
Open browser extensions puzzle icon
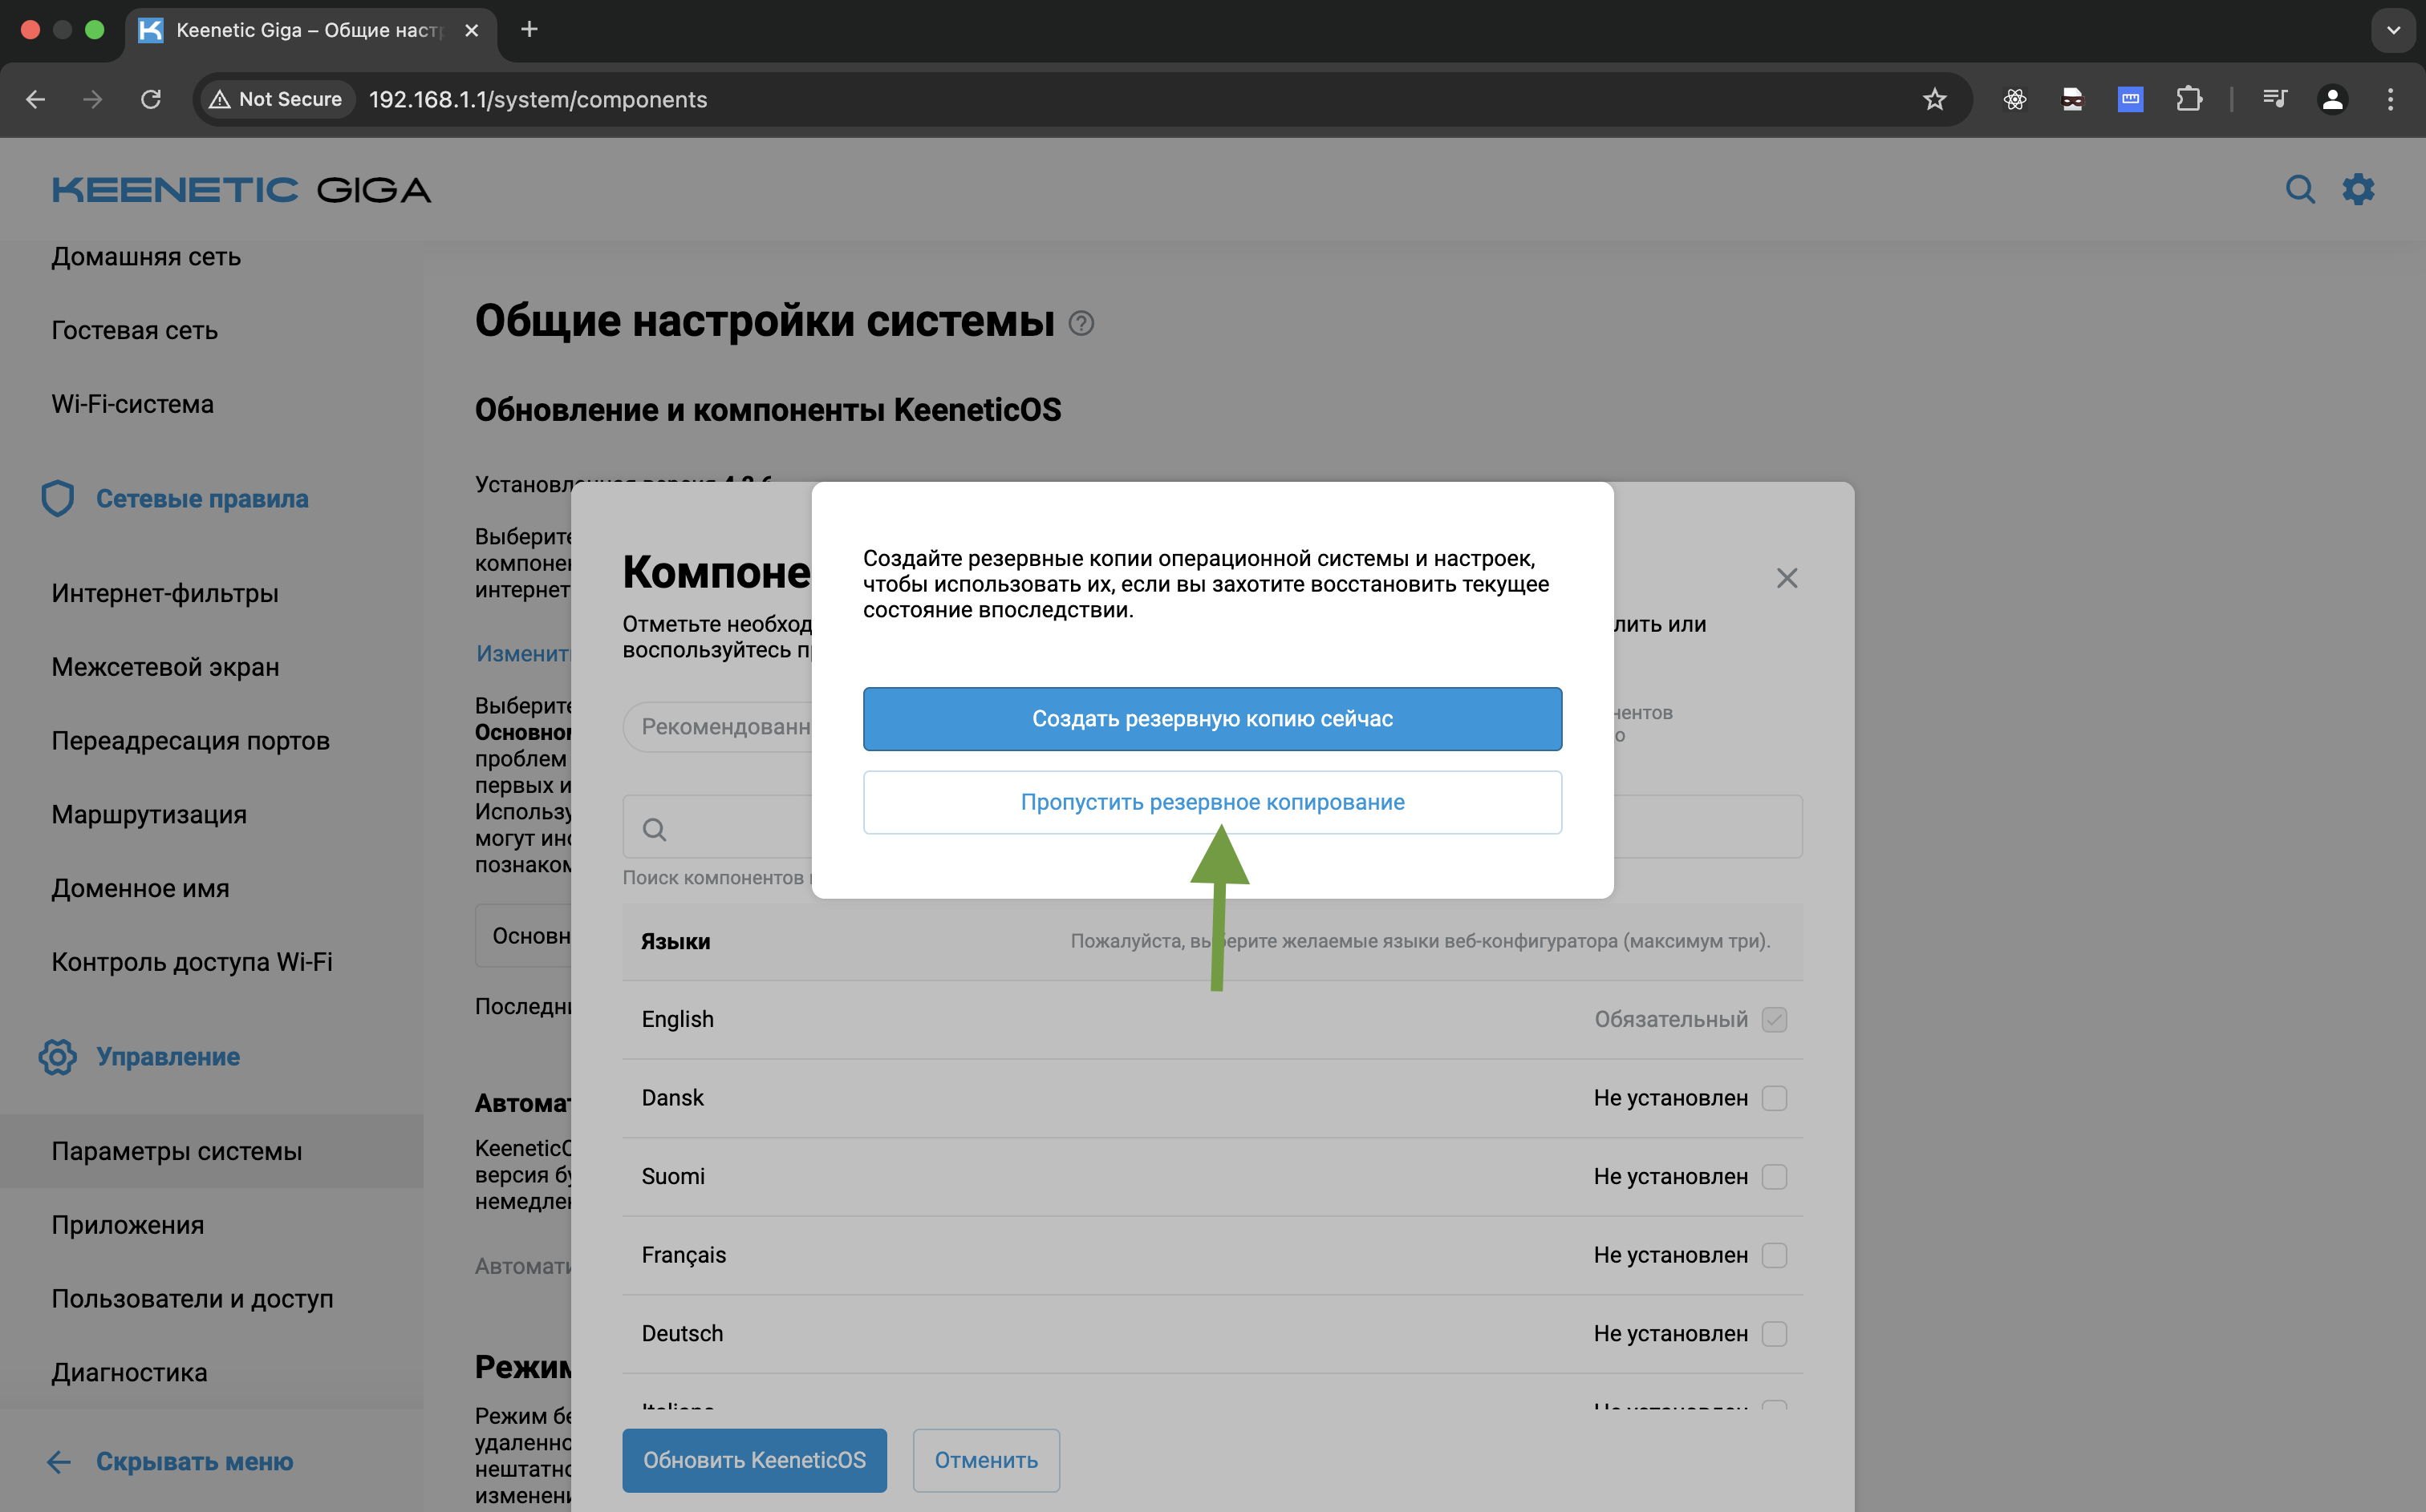click(2190, 99)
